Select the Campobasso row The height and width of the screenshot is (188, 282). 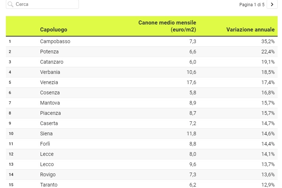click(x=141, y=42)
